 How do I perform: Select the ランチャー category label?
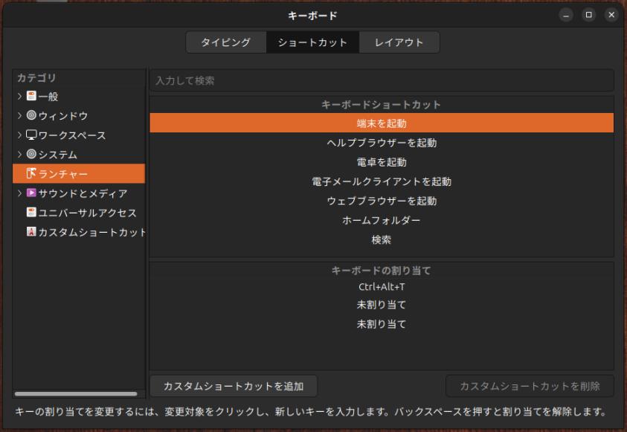[62, 174]
